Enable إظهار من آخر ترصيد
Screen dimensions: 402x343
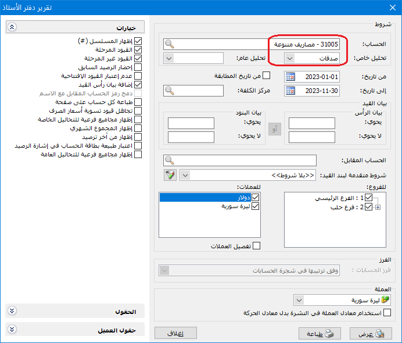[138, 137]
